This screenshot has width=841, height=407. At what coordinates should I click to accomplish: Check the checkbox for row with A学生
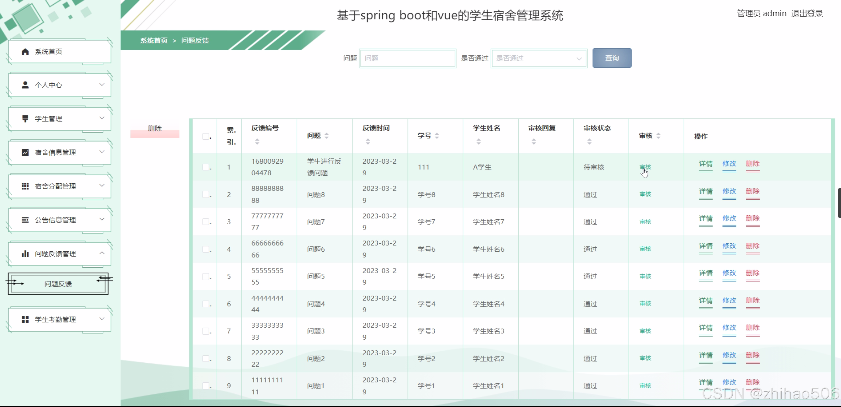click(206, 167)
